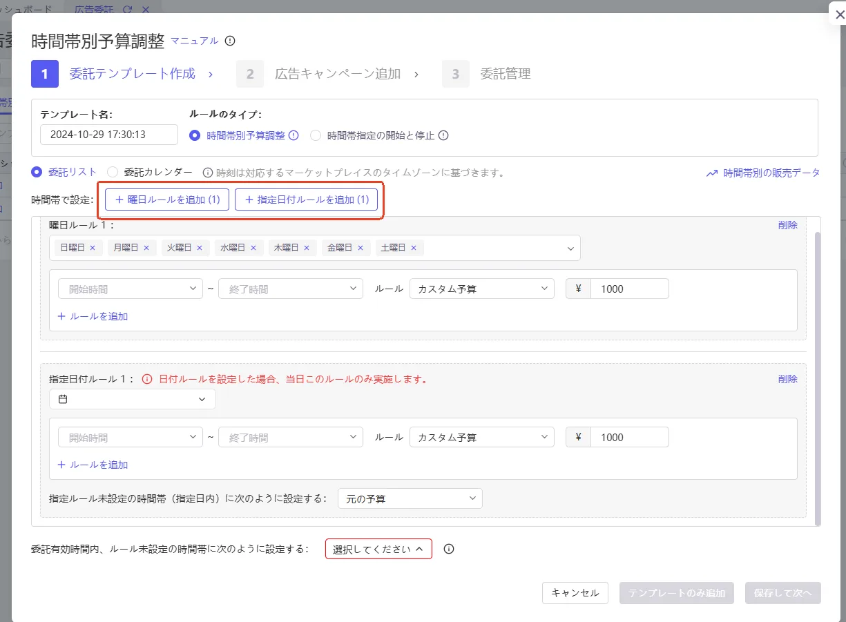Open 開始時間 dropdown in 曜日ルール 1
846x622 pixels.
point(131,289)
